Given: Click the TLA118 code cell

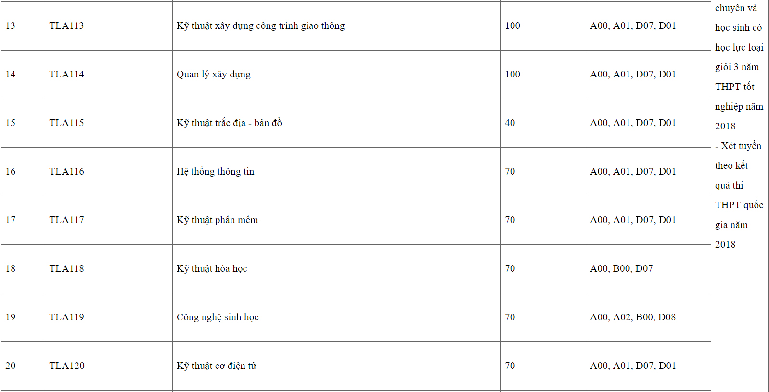Looking at the screenshot, I should [x=66, y=269].
